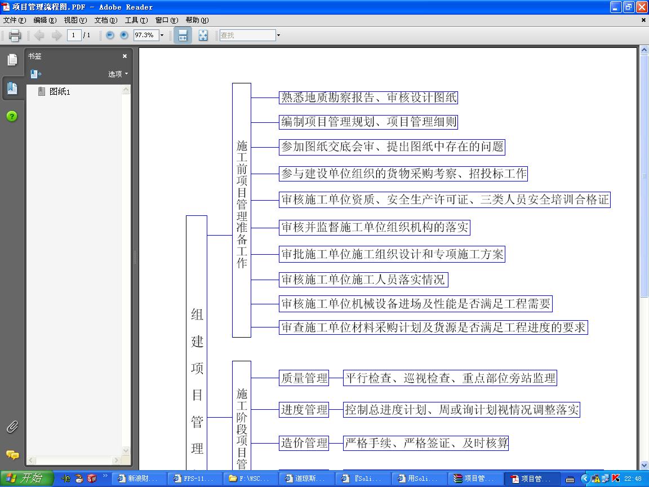Click the 97.3% zoom value field
This screenshot has height=487, width=649.
tap(146, 35)
